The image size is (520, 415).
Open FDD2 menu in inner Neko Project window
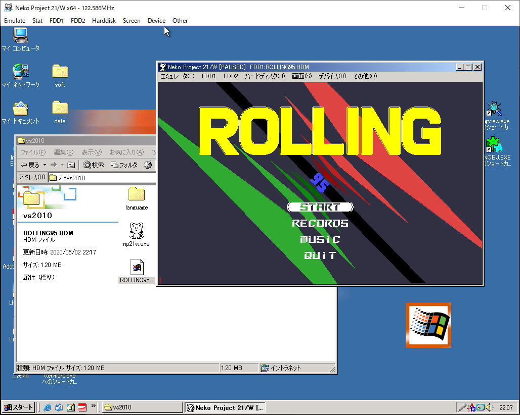pos(231,76)
